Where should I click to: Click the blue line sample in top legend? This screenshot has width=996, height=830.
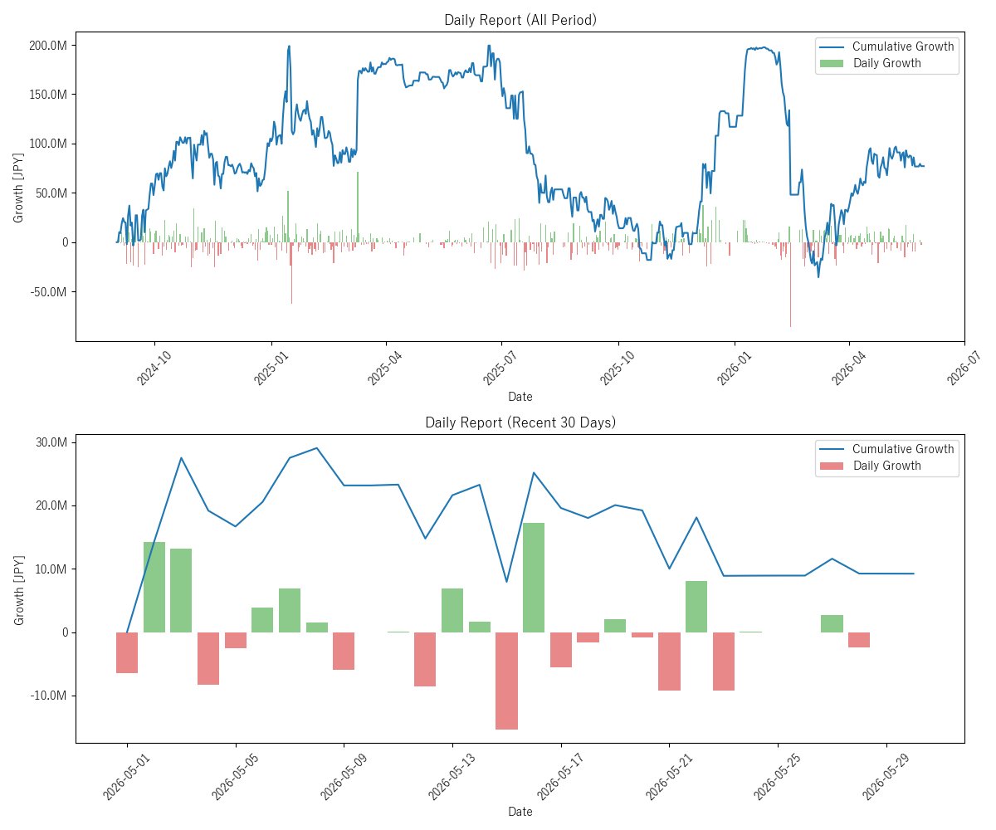point(832,46)
